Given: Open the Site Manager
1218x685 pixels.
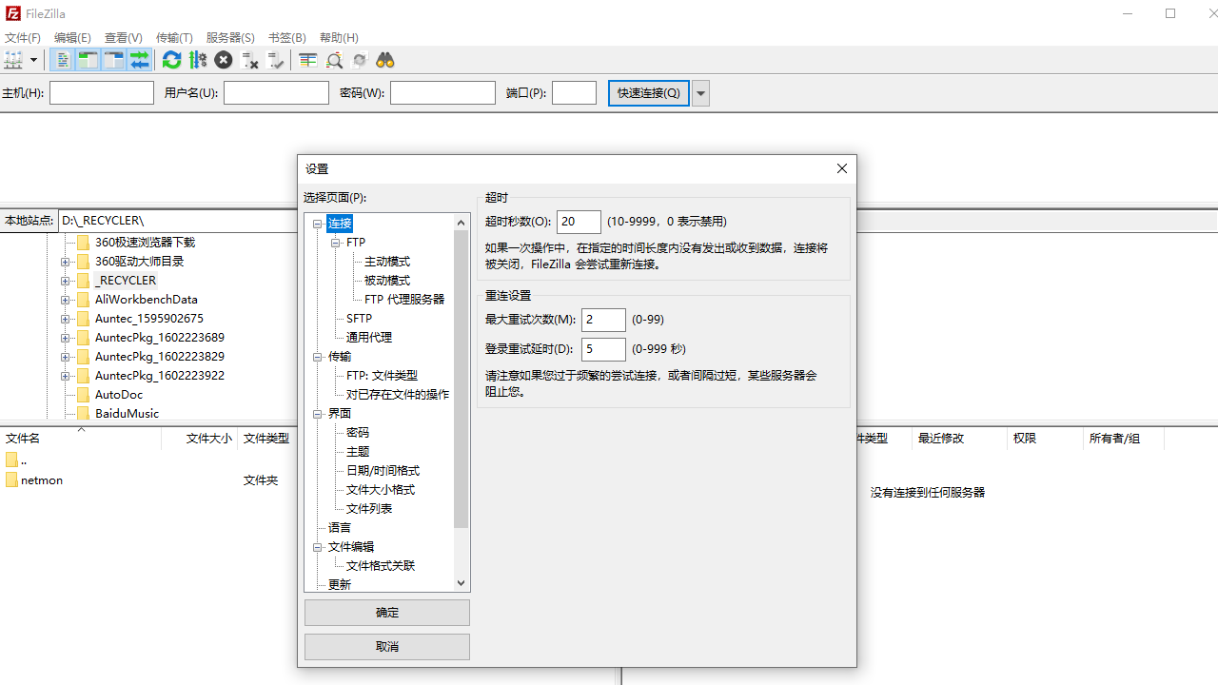Looking at the screenshot, I should [14, 60].
